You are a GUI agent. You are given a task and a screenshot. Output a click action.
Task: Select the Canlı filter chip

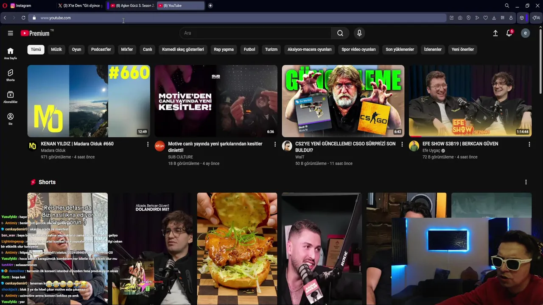click(x=147, y=50)
